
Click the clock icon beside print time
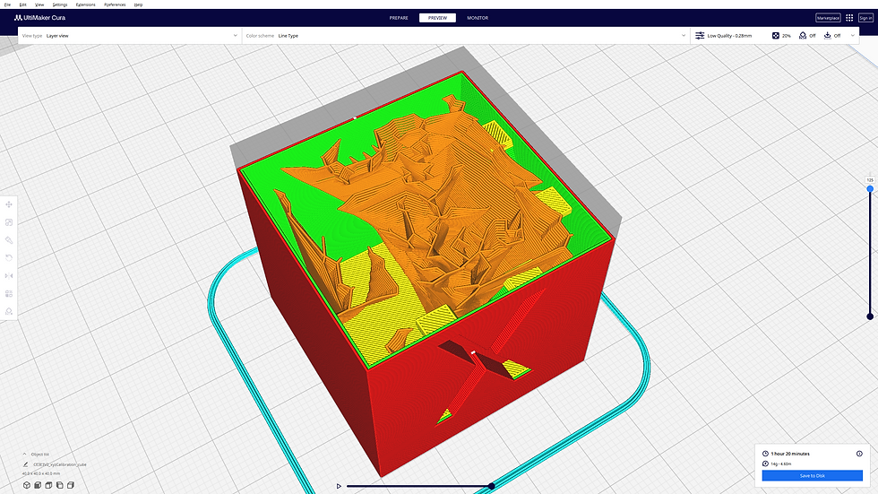[765, 454]
